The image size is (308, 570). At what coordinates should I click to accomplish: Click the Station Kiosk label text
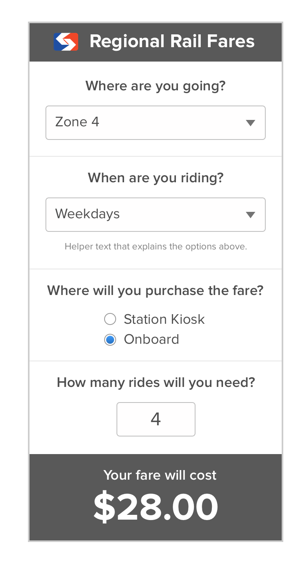click(x=164, y=319)
